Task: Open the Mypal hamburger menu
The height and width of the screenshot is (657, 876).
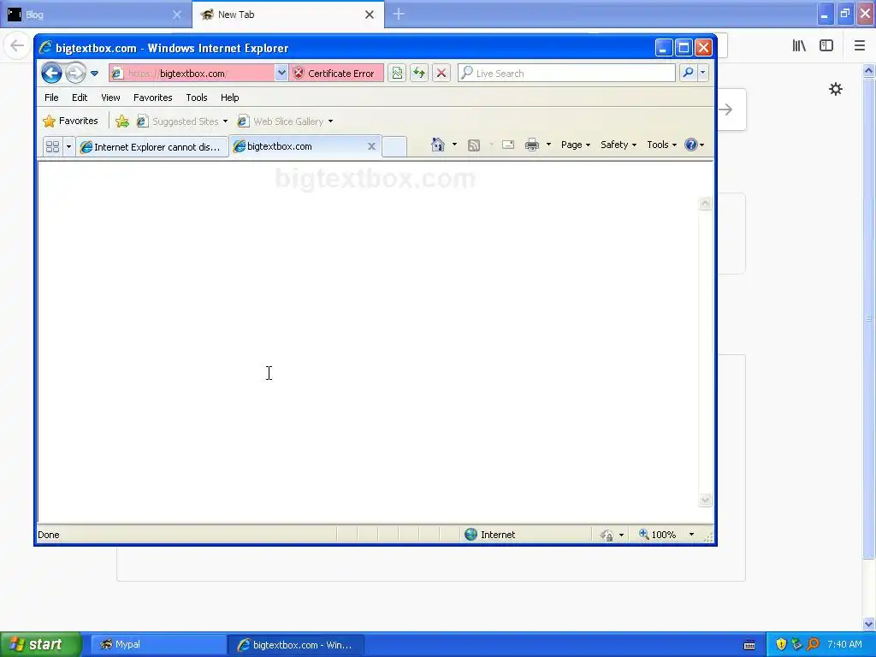Action: [859, 46]
